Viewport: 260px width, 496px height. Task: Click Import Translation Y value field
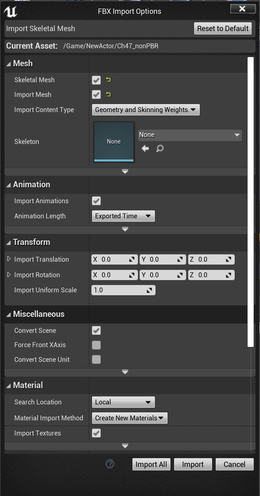(163, 259)
